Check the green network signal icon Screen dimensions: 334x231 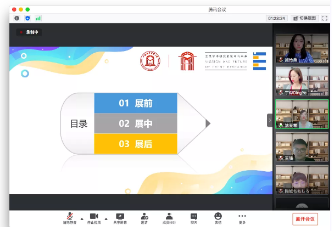coord(38,18)
